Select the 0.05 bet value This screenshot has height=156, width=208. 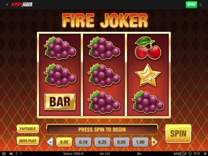point(64,142)
